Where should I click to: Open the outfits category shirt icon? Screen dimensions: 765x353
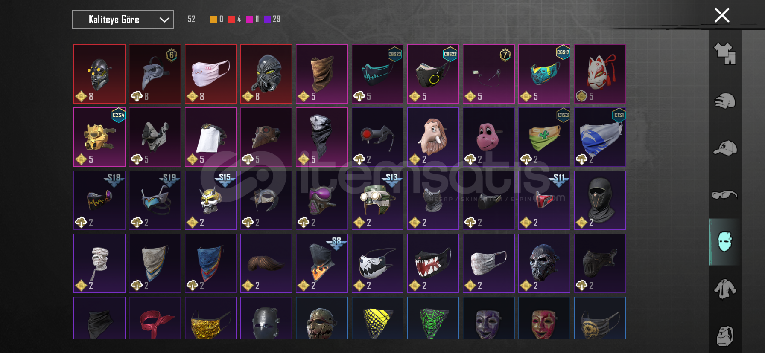pos(725,54)
